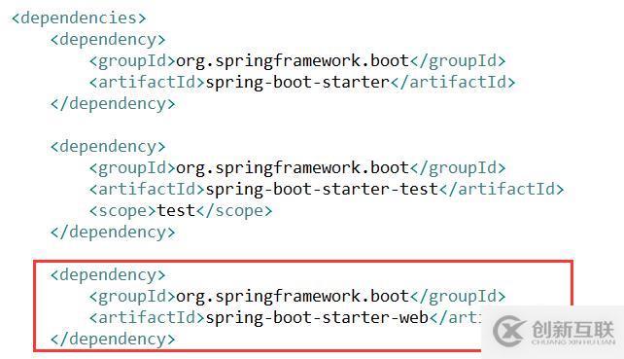This screenshot has width=624, height=359.
Task: Select groupId line above spring-boot-starter-web
Action: pos(297,297)
